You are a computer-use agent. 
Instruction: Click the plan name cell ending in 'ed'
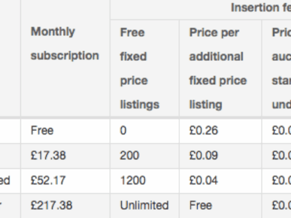coord(5,180)
